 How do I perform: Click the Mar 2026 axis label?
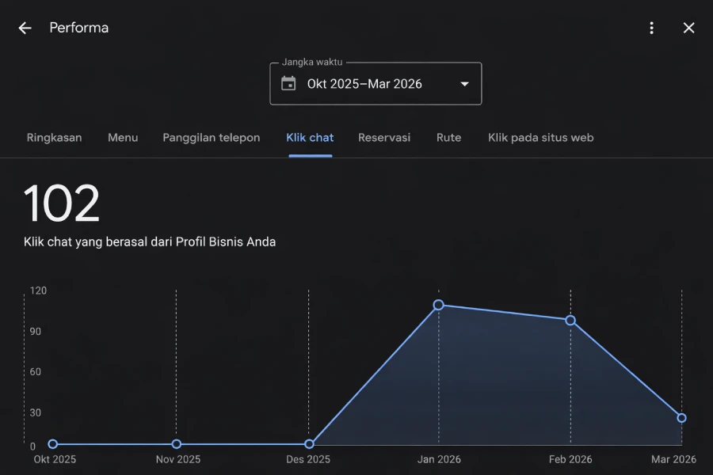coord(673,459)
